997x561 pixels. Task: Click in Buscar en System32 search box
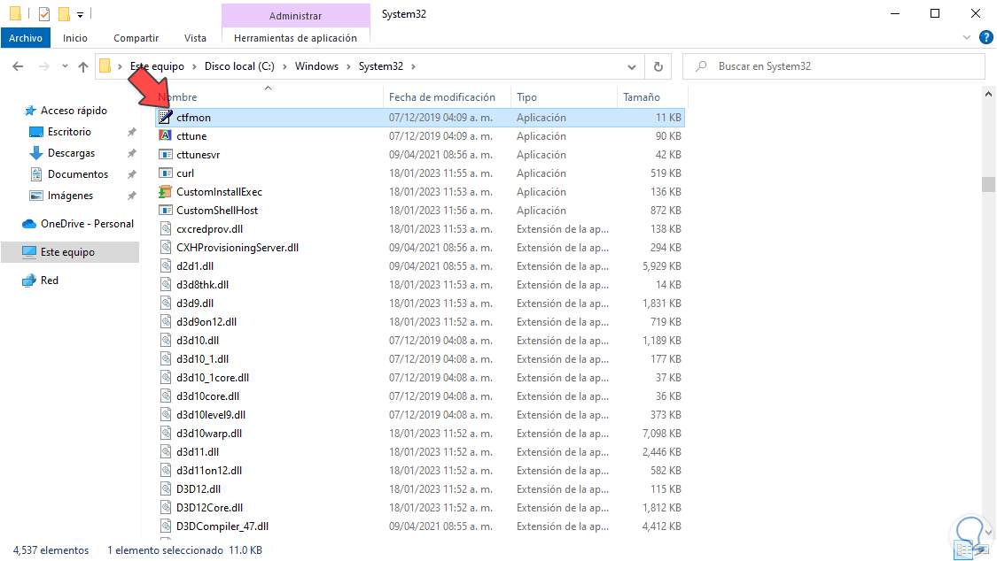[x=833, y=66]
